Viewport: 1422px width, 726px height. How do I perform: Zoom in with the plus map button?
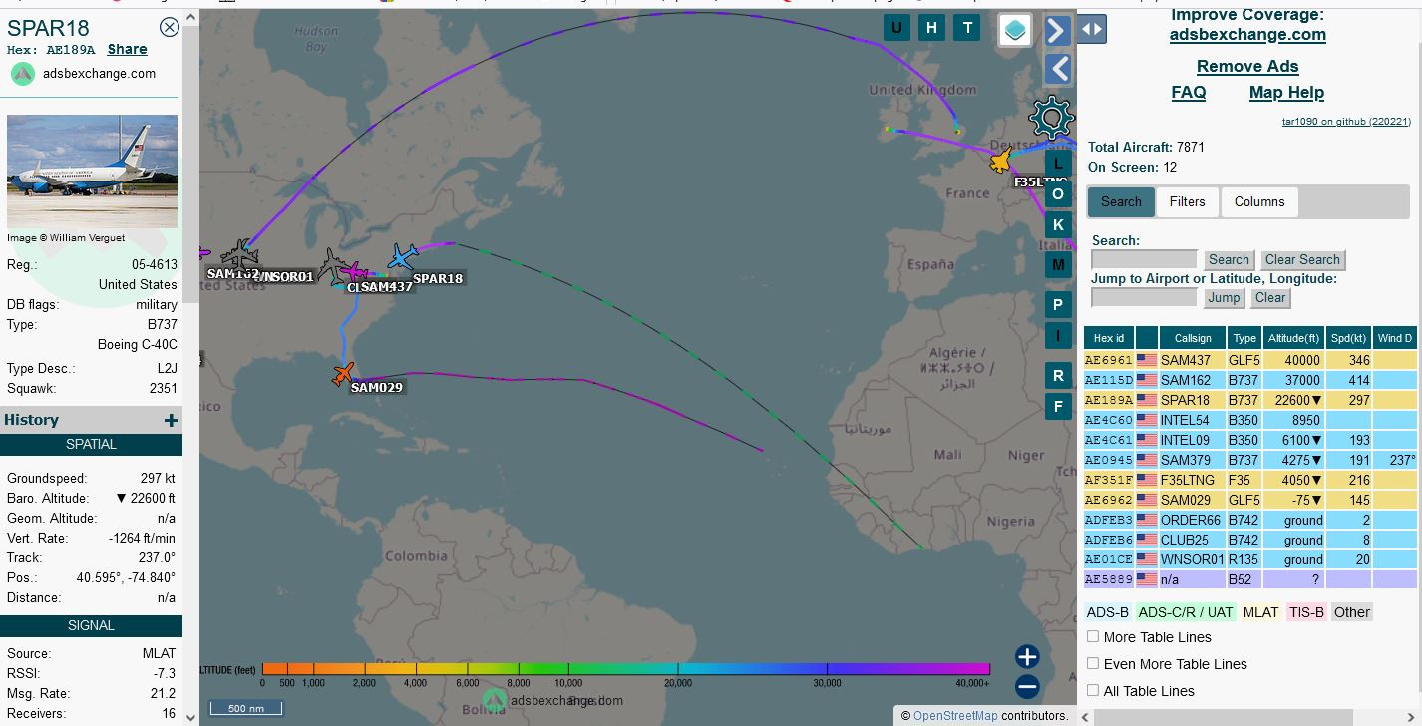tap(1027, 656)
